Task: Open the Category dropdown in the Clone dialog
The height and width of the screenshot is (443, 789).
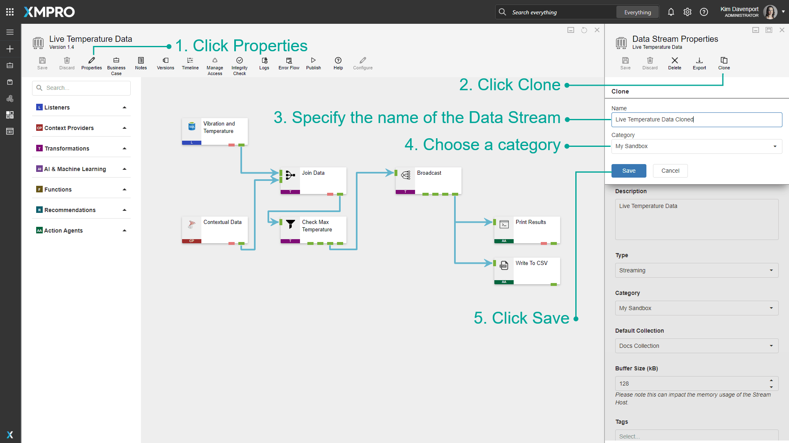Action: (775, 146)
